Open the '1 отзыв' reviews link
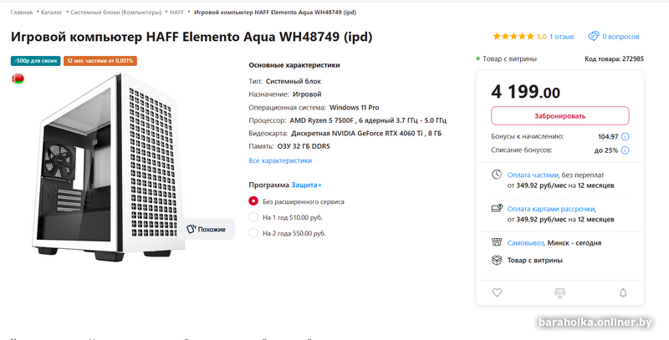669x340 pixels. pyautogui.click(x=561, y=37)
